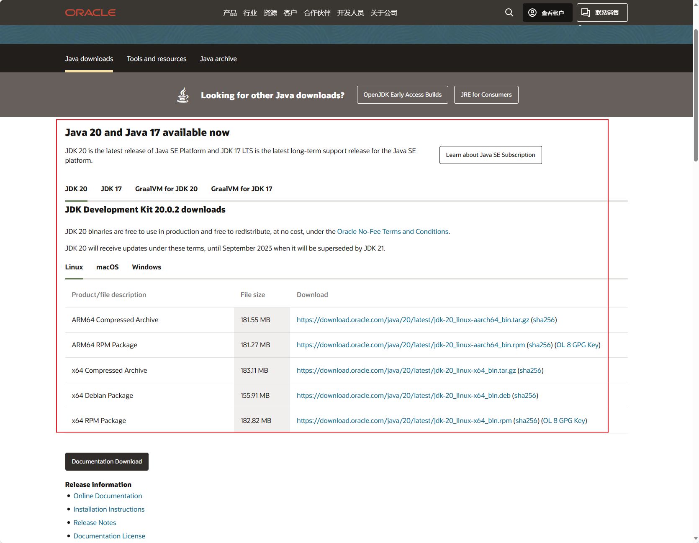Open the 开发人员 menu
Image resolution: width=699 pixels, height=543 pixels.
coord(350,13)
